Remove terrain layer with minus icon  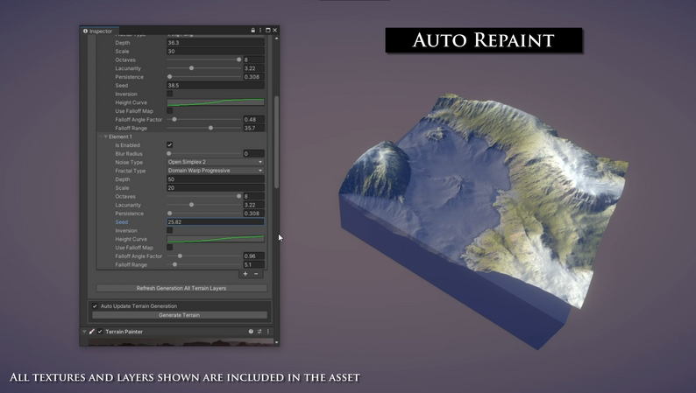[256, 274]
